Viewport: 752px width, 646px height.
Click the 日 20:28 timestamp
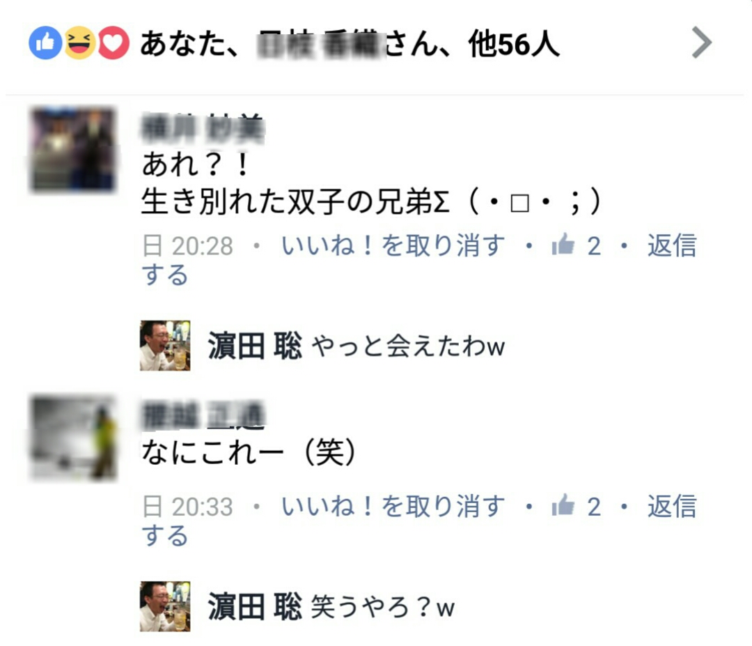point(187,246)
